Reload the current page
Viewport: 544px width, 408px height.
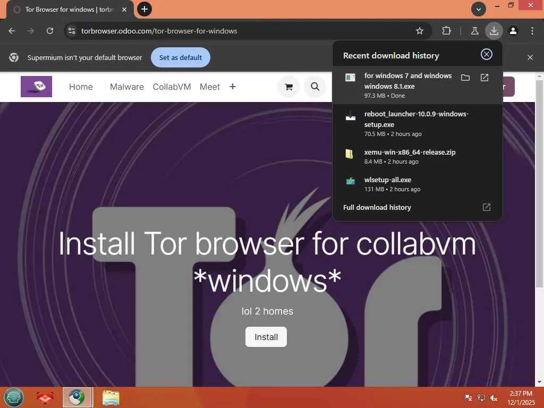[x=50, y=31]
